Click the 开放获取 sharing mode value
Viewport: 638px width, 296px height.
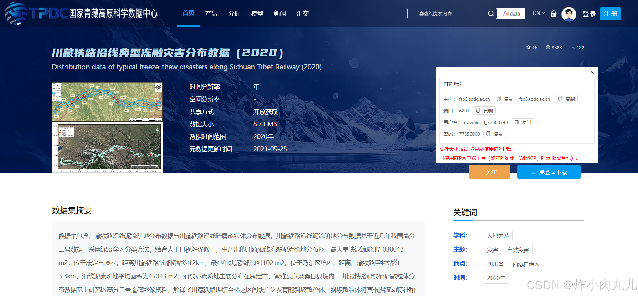point(265,112)
